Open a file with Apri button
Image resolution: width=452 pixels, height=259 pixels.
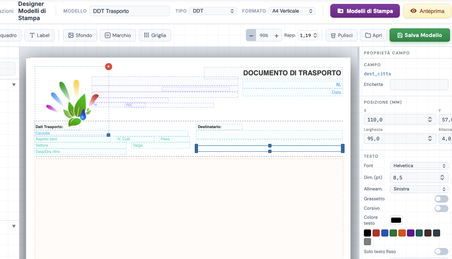point(373,35)
